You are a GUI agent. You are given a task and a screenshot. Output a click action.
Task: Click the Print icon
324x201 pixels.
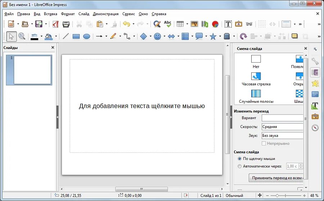coord(66,24)
